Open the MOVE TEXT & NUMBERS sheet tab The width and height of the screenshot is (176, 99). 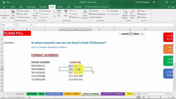[x=113, y=94]
